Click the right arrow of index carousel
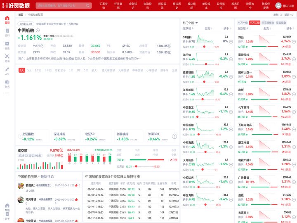 point(174,136)
